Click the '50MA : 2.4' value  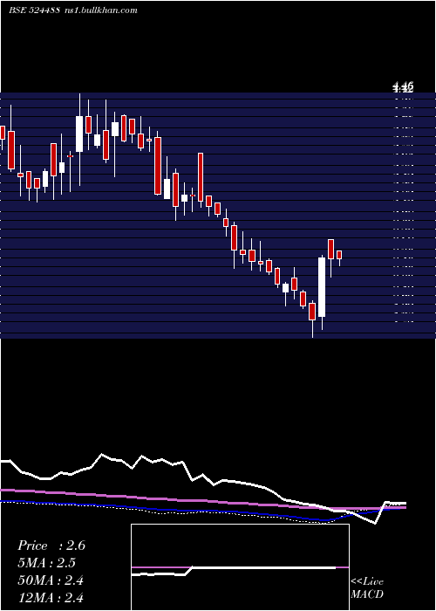51,580
